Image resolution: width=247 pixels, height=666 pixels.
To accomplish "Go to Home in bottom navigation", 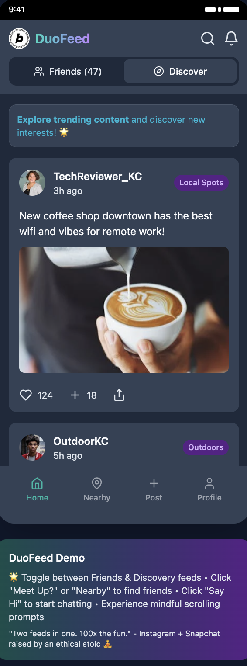I will (x=37, y=489).
